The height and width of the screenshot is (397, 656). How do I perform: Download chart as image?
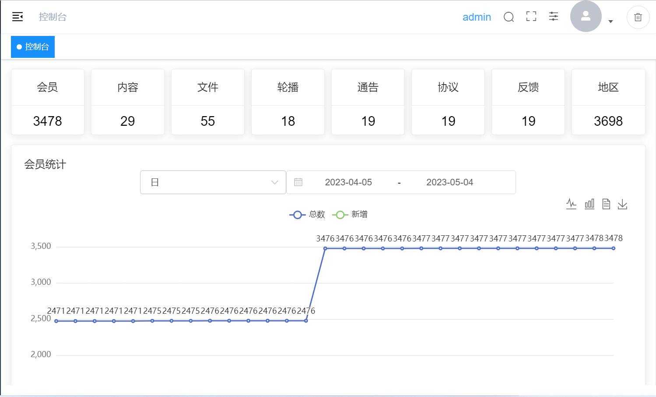point(622,204)
